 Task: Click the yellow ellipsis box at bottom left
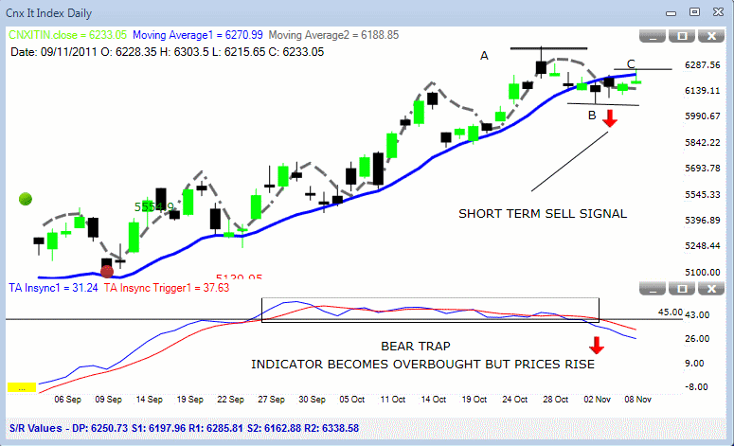click(22, 387)
